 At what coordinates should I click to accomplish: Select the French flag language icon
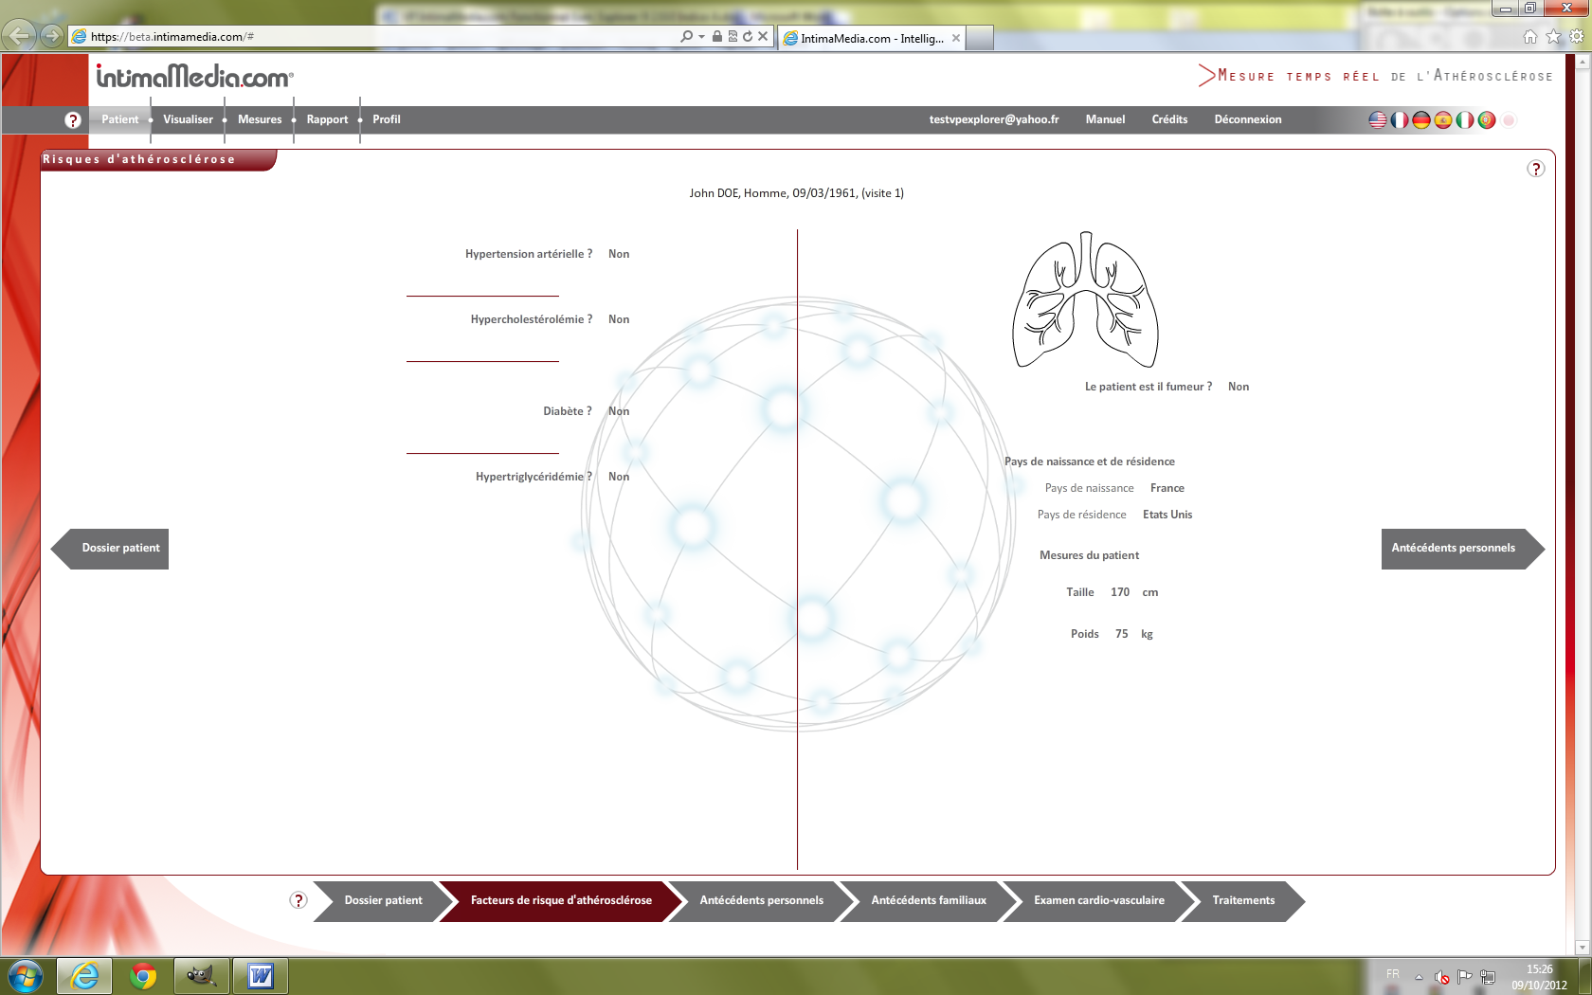(1400, 120)
